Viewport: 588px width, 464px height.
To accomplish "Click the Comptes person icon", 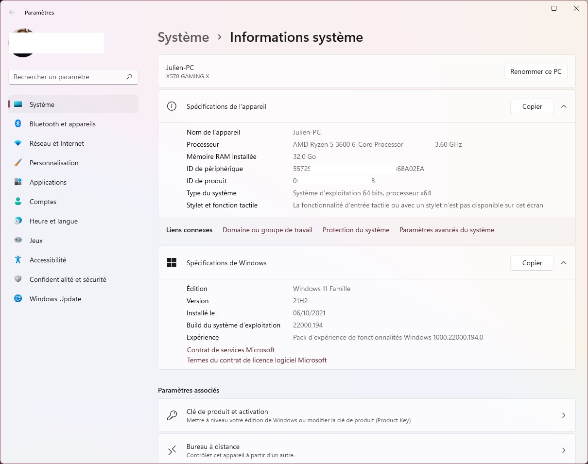I will (18, 202).
